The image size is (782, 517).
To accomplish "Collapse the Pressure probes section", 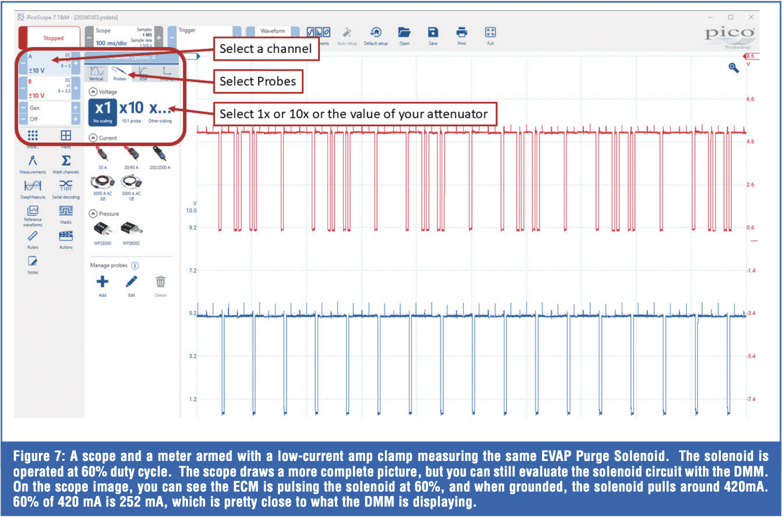I will pyautogui.click(x=93, y=214).
